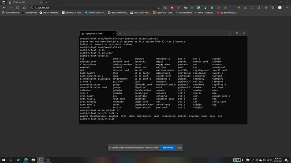Click 'hosts' in the /etc listing
Image resolution: width=291 pixels, height=163 pixels.
click(x=116, y=105)
